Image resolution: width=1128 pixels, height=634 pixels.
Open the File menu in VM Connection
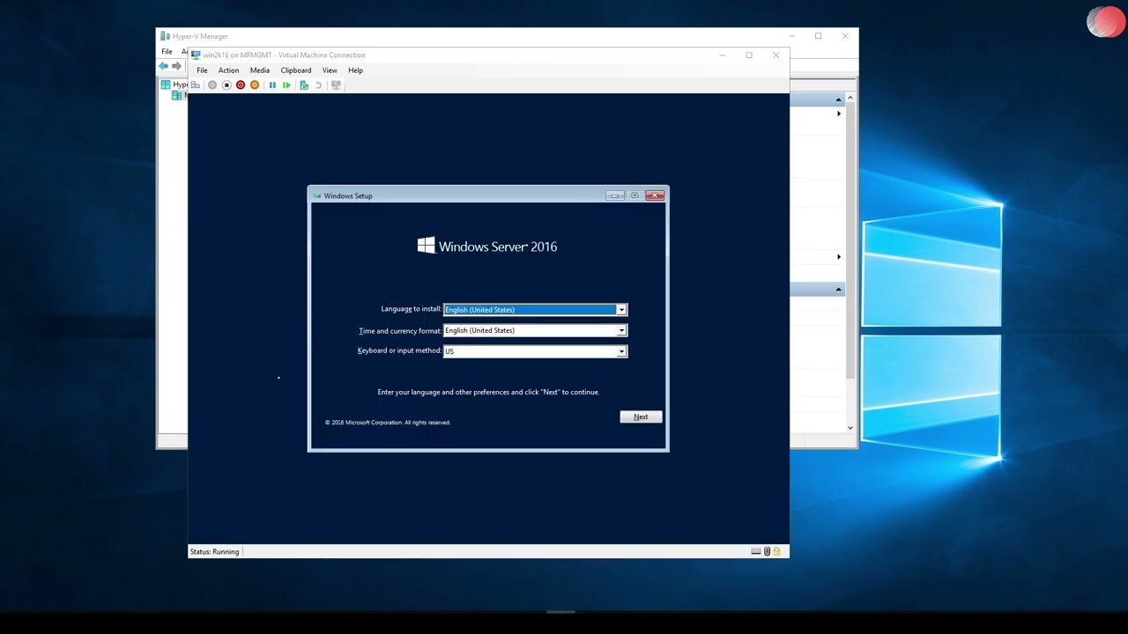pos(202,70)
